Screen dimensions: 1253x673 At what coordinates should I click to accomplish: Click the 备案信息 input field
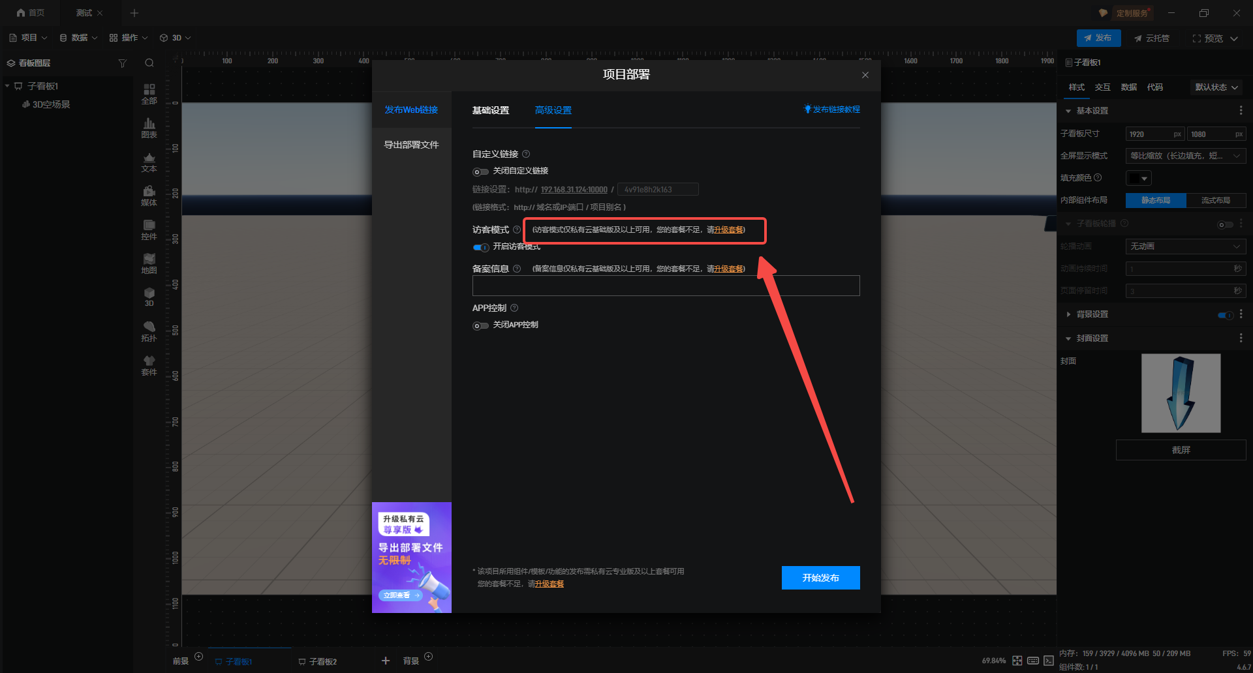point(666,286)
